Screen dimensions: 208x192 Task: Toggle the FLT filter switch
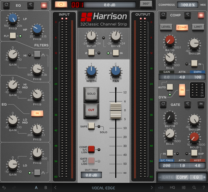point(13,36)
